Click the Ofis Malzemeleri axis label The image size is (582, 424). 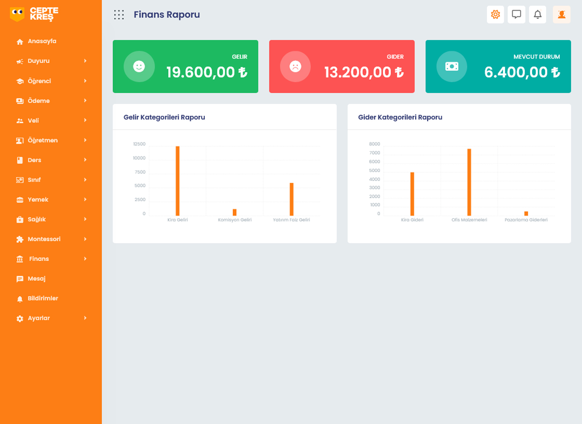click(469, 220)
